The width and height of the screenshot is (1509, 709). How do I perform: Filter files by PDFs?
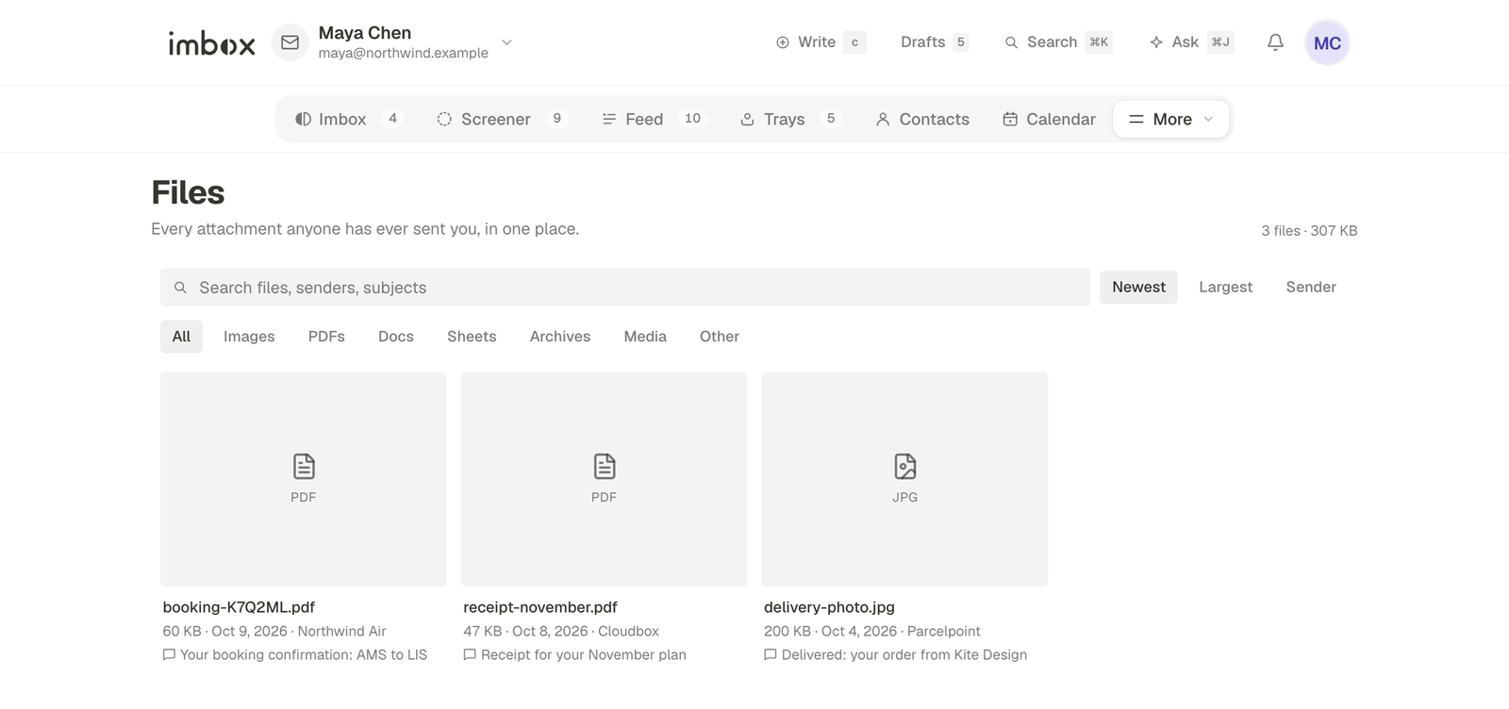click(326, 337)
